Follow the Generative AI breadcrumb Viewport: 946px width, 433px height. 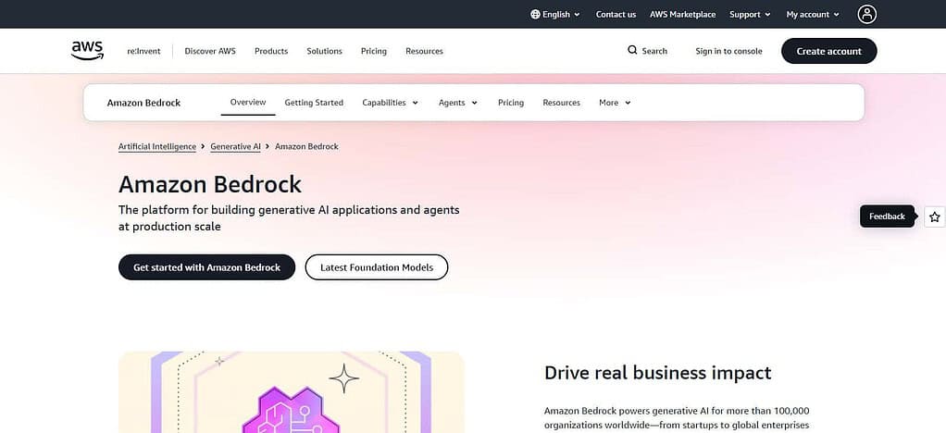[235, 146]
